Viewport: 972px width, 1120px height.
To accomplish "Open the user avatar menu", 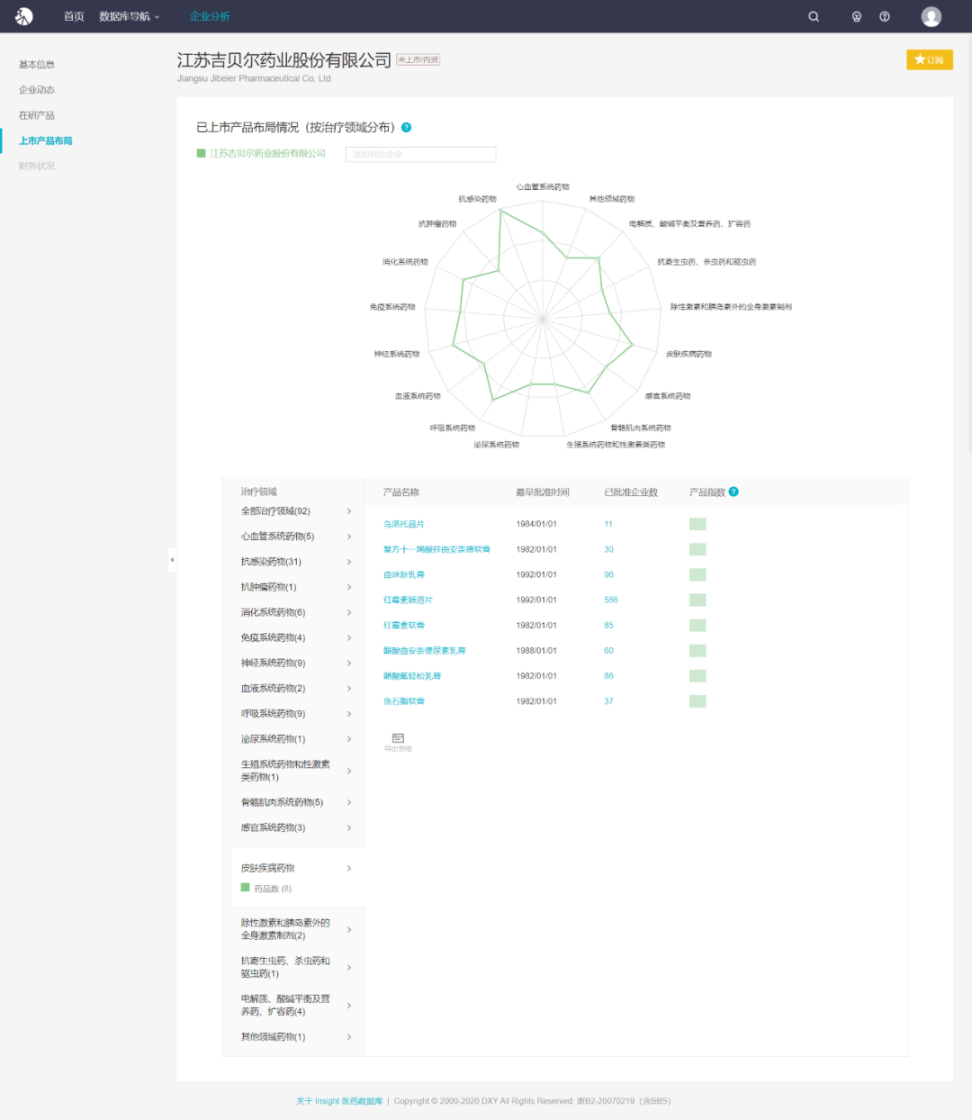I will [x=931, y=16].
